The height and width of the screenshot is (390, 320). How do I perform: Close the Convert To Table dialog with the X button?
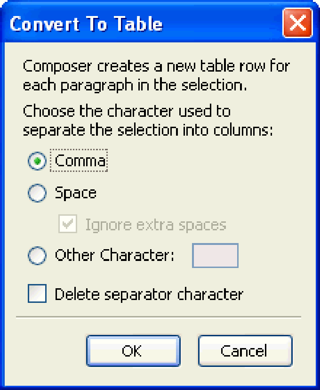click(x=297, y=23)
